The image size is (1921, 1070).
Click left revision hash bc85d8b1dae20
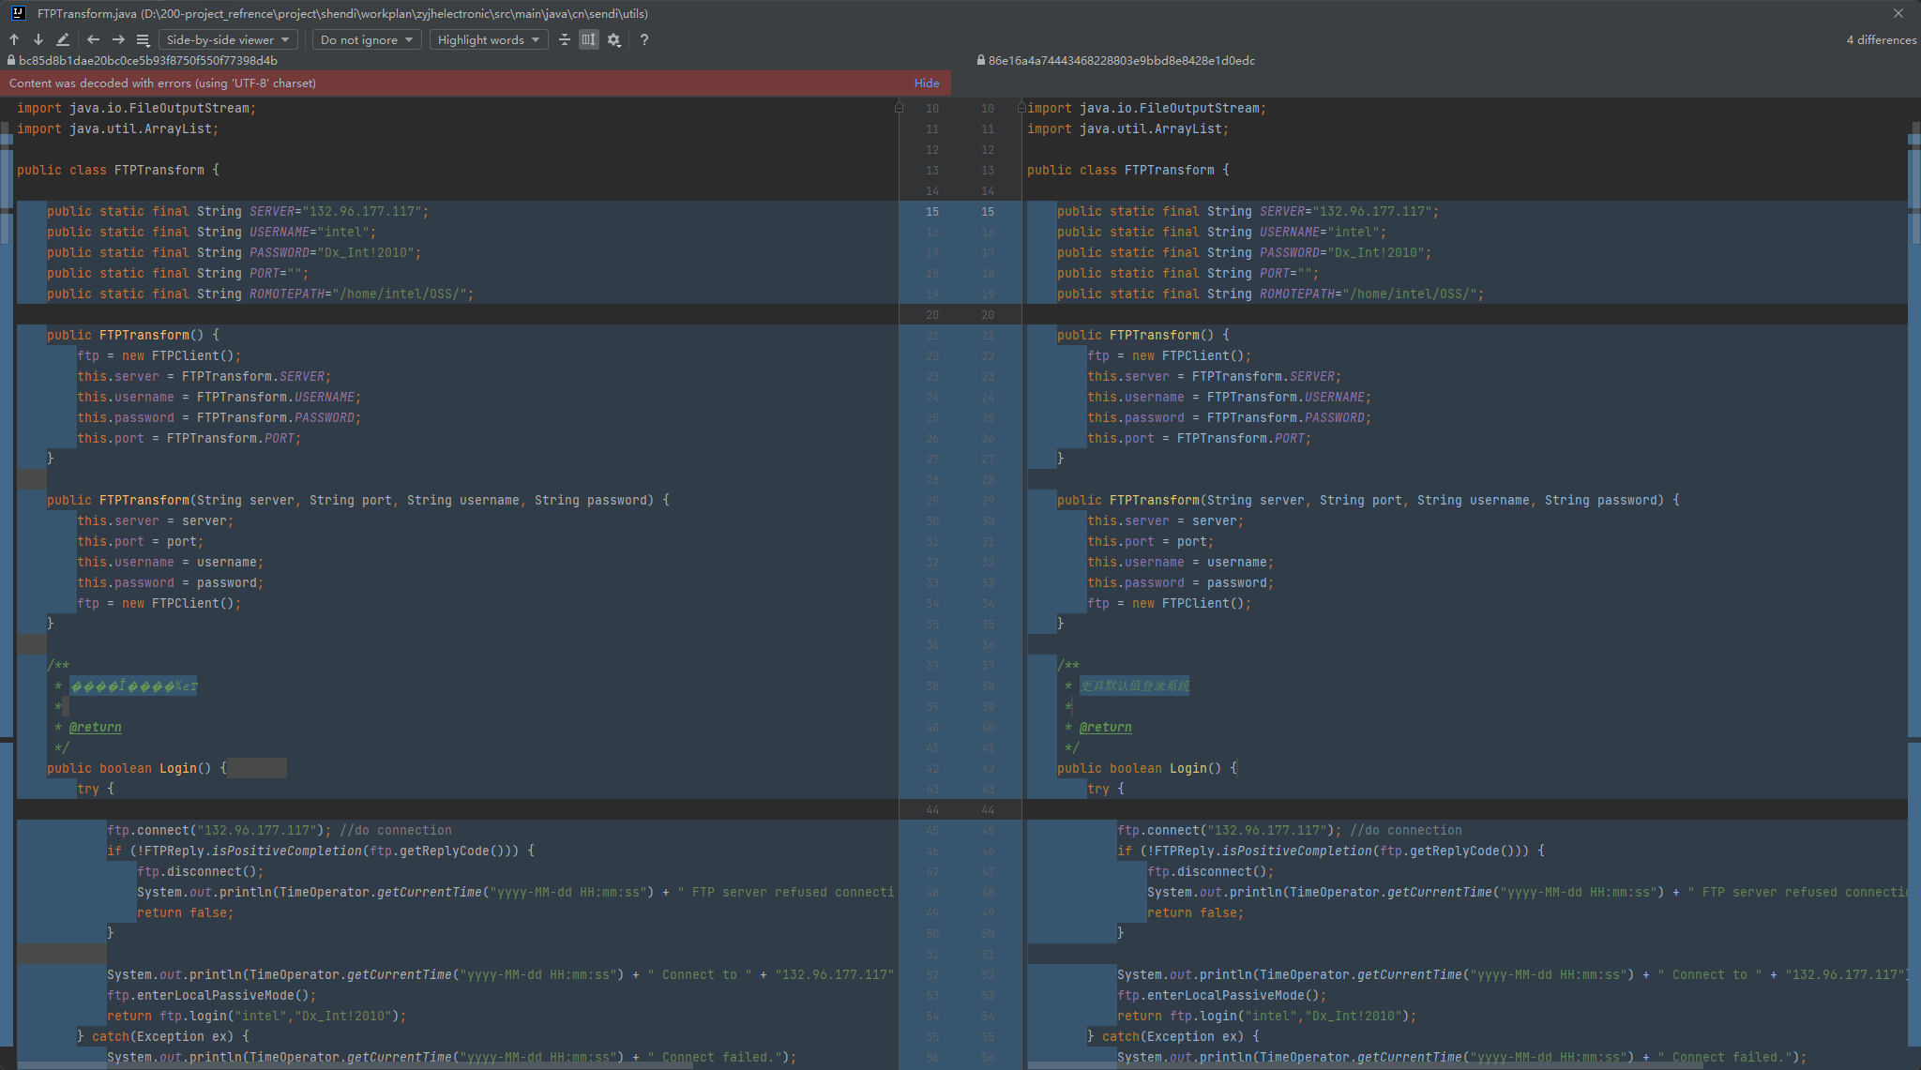(148, 60)
